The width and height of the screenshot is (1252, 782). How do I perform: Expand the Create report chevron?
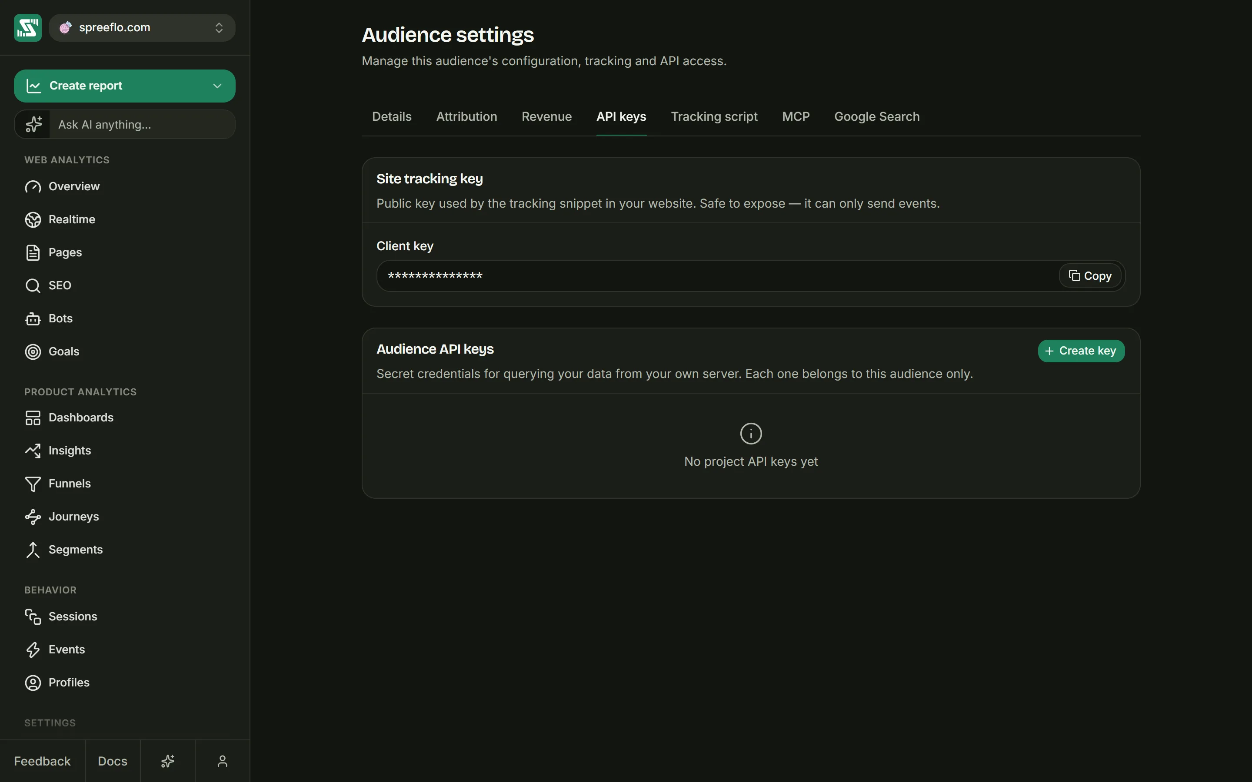pos(217,86)
